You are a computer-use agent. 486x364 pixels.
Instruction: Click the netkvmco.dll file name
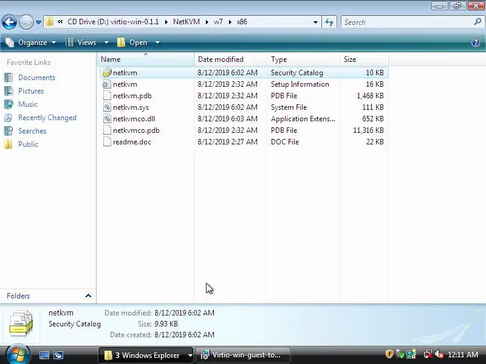pyautogui.click(x=134, y=119)
